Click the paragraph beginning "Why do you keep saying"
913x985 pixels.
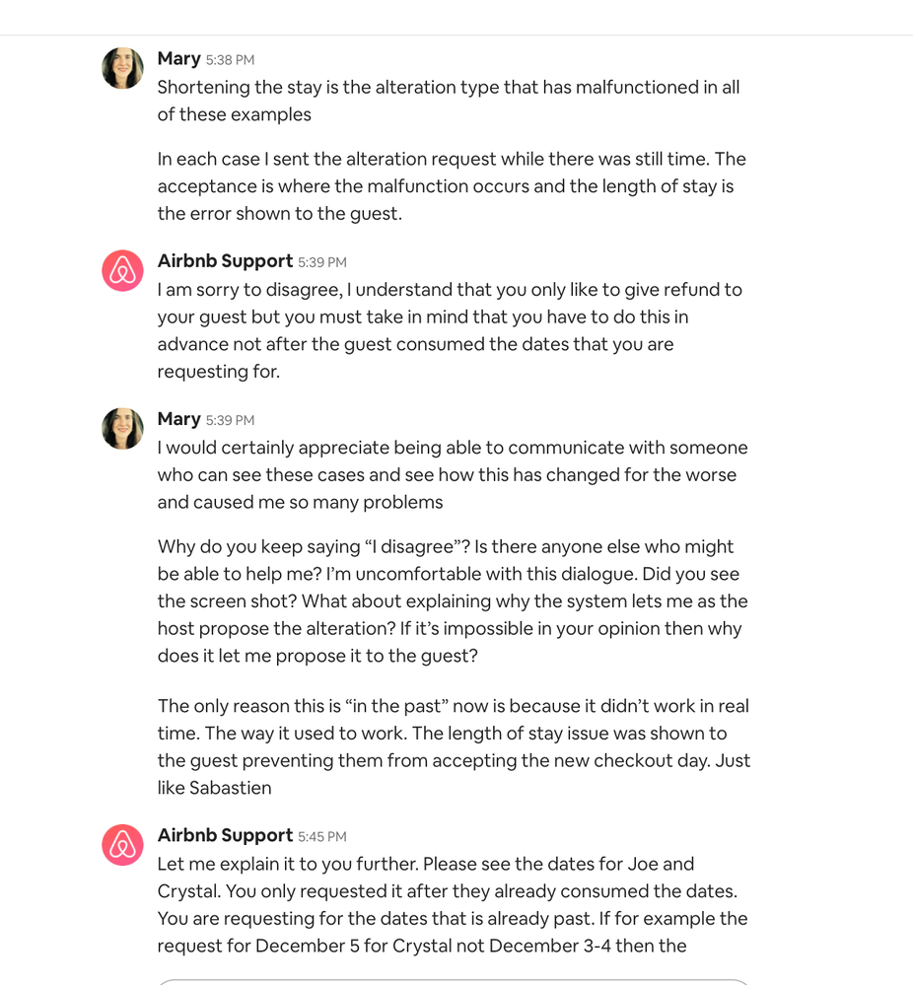pos(453,600)
